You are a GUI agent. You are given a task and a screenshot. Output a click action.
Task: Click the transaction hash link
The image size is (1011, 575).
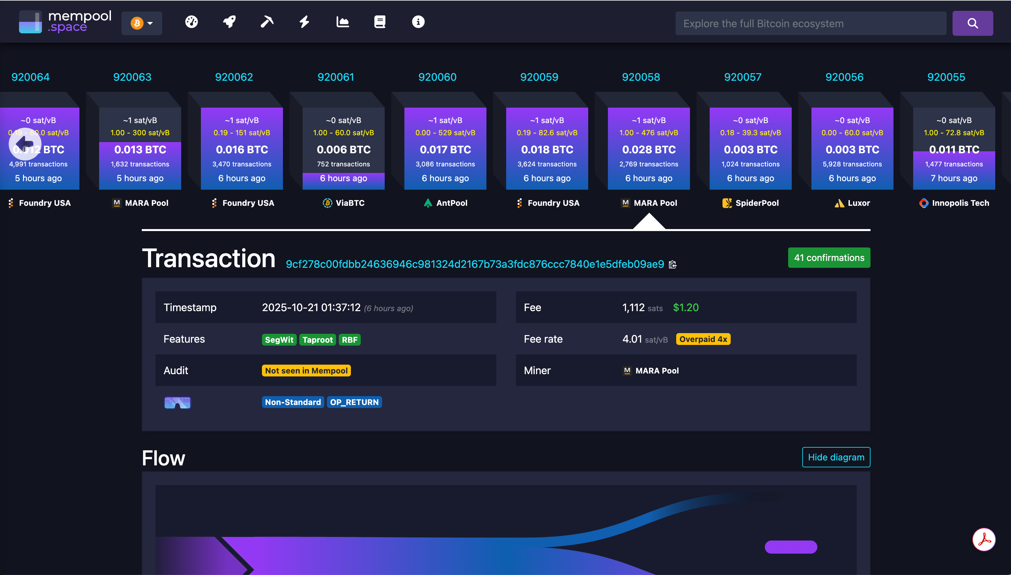click(x=475, y=264)
